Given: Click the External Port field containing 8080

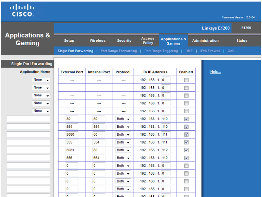Looking at the screenshot, I should coord(72,135).
